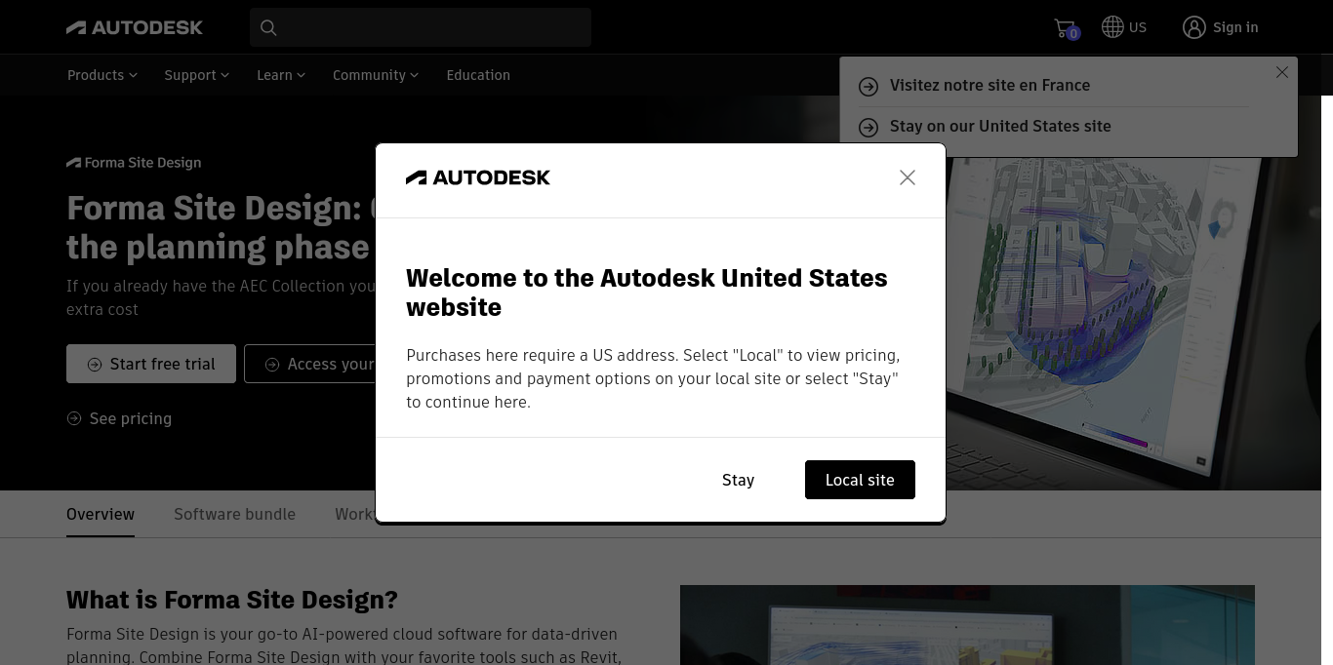Open the shopping cart icon
Viewport: 1333px width, 665px height.
click(x=1065, y=28)
